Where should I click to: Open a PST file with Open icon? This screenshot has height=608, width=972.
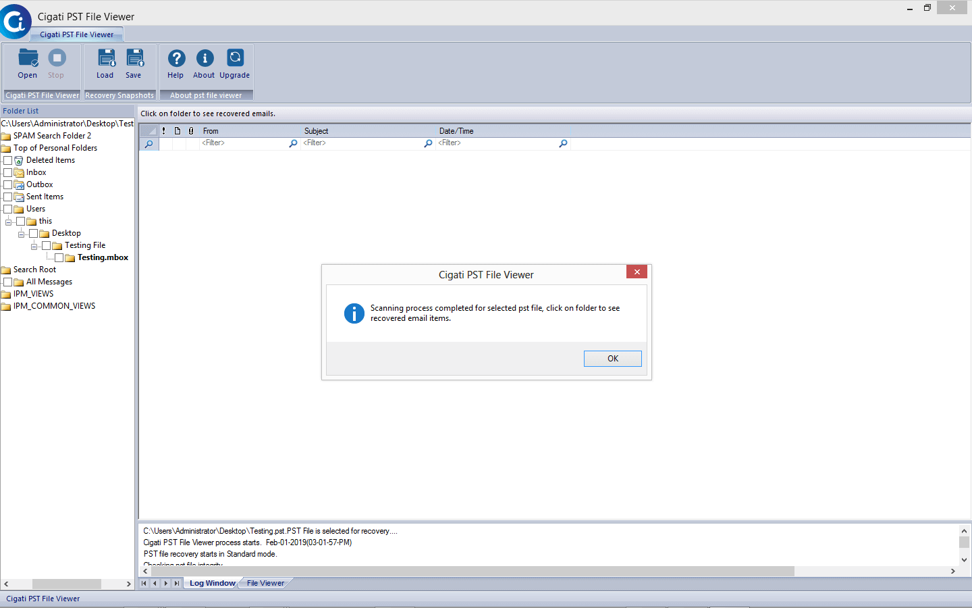pos(28,59)
